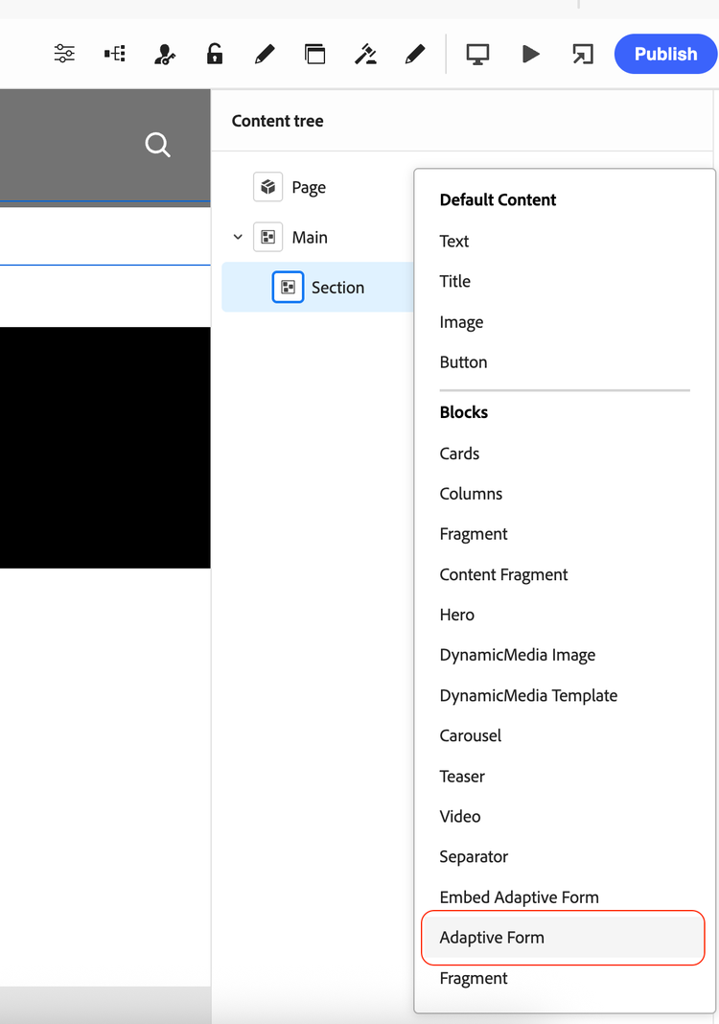Screen dimensions: 719x1024
Task: Pick the Hero block option
Action: (x=456, y=615)
